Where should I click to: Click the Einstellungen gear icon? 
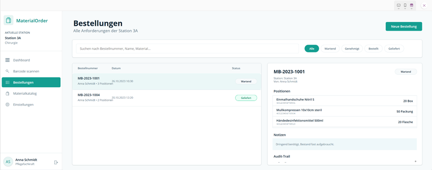click(7, 105)
